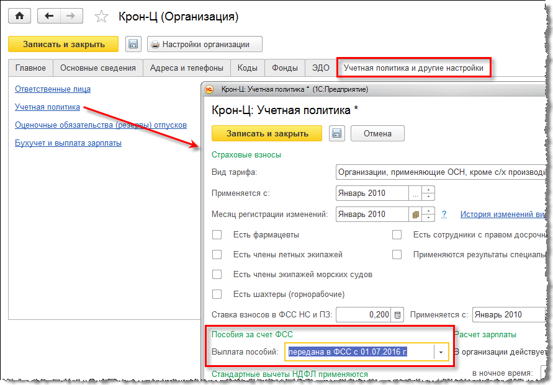Open Учетная политика и другие настройки tab

413,68
